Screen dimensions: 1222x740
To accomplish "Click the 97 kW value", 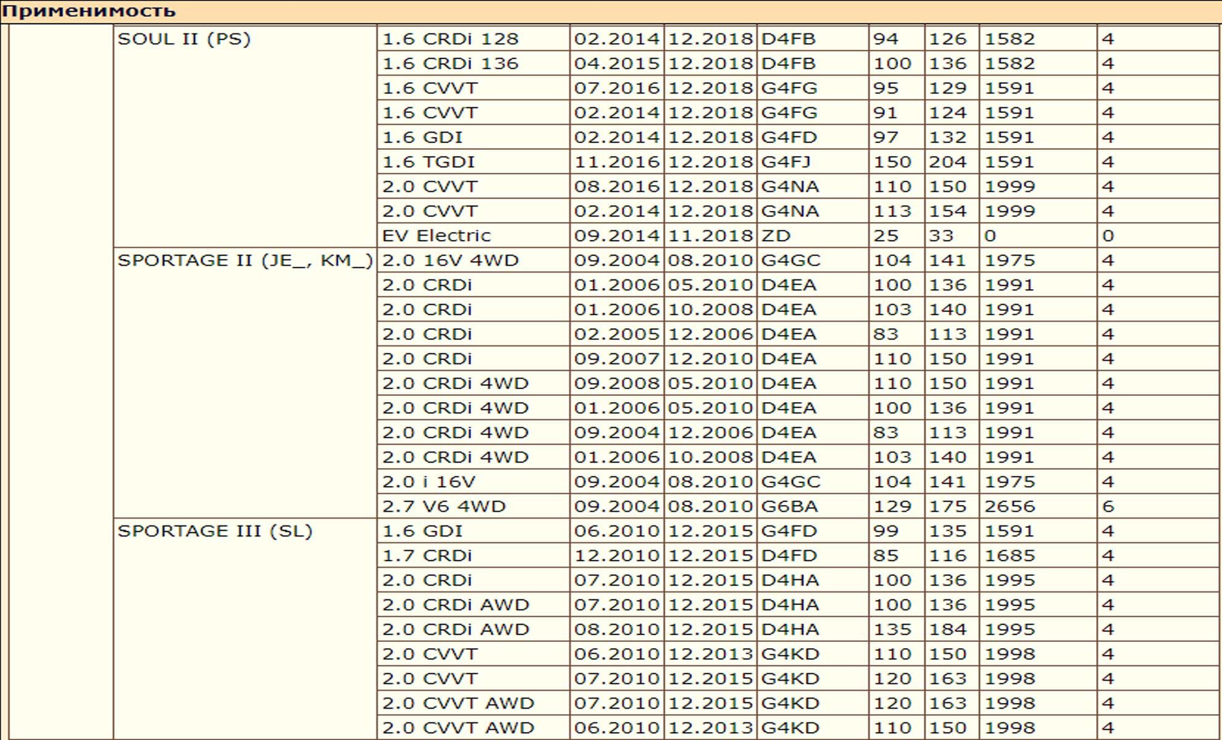I will tap(896, 137).
